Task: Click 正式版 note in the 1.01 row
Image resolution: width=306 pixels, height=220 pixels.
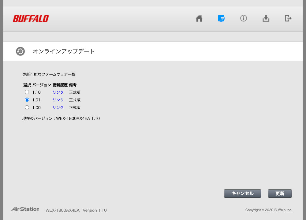Action: (75, 100)
